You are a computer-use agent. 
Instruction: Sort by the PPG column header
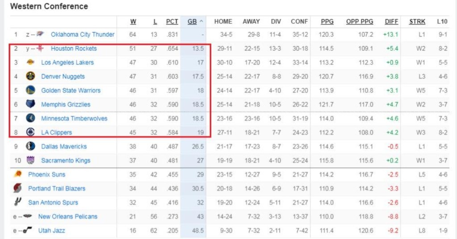(x=327, y=21)
